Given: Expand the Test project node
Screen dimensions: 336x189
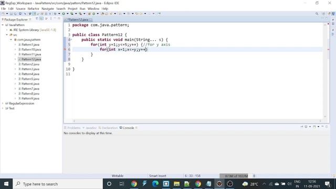Looking at the screenshot, I should pyautogui.click(x=3, y=109).
